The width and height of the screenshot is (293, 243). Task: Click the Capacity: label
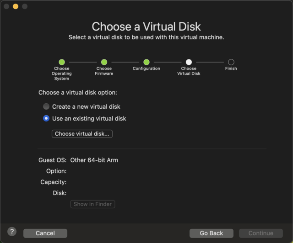pyautogui.click(x=54, y=182)
